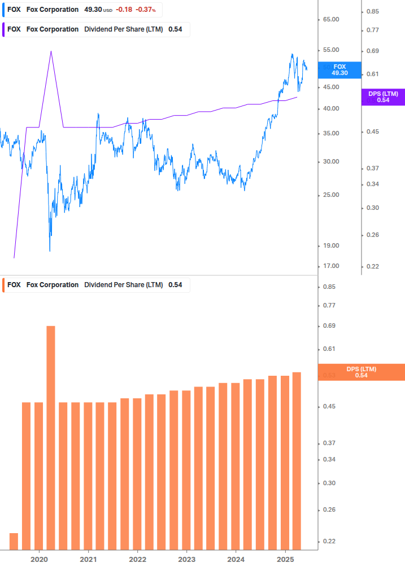
Task: Click -0.37% change value in FOX legend
Action: (x=146, y=10)
